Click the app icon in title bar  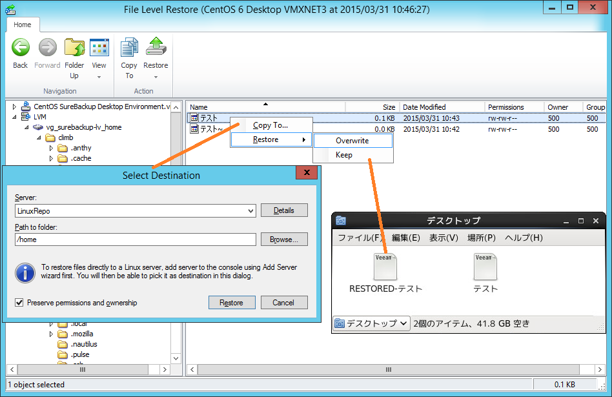click(x=10, y=10)
